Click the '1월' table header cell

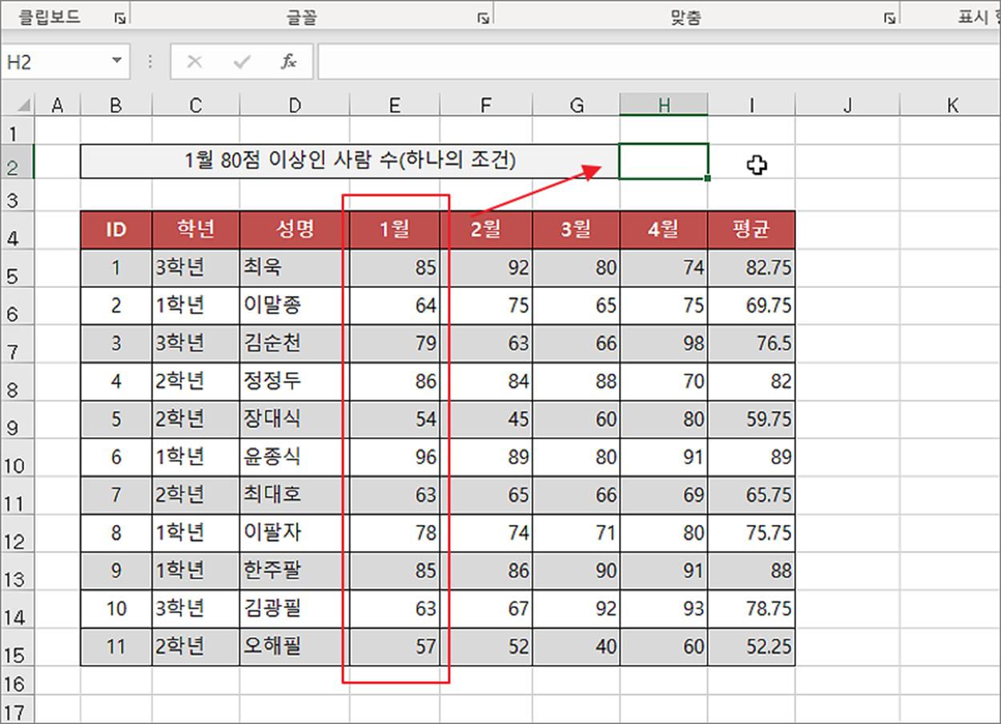[395, 230]
